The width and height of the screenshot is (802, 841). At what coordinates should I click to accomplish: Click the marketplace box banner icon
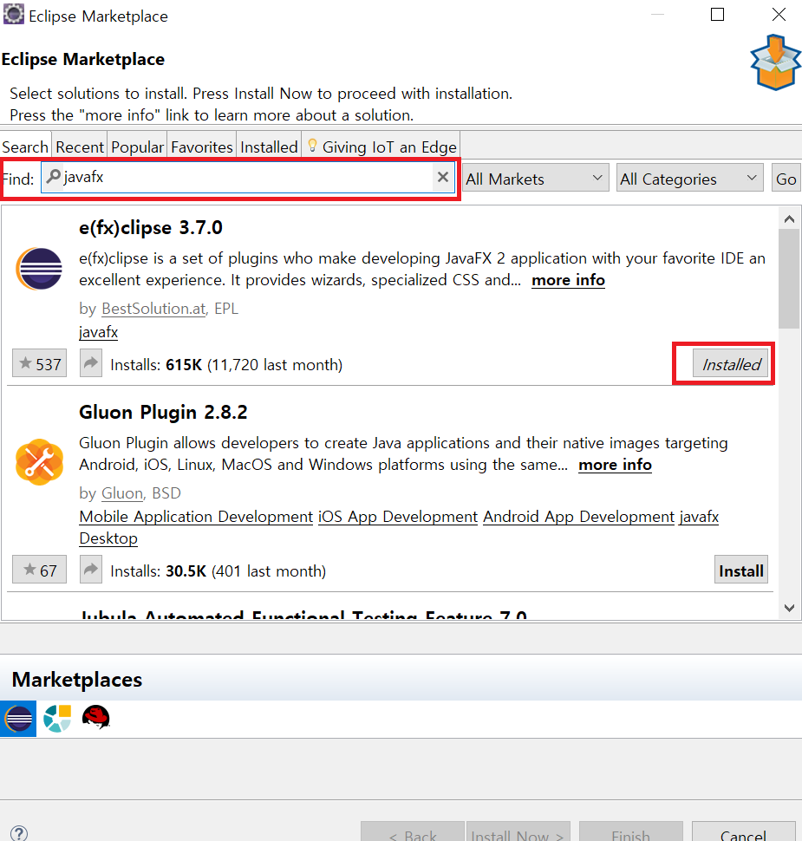pyautogui.click(x=776, y=62)
